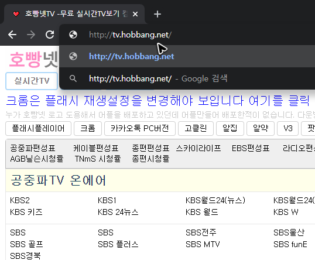This screenshot has width=315, height=260.
Task: Open the KBS2 channel
Action: [x=20, y=200]
